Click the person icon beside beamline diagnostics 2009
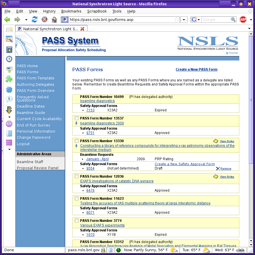The width and height of the screenshot is (255, 255). click(76, 124)
